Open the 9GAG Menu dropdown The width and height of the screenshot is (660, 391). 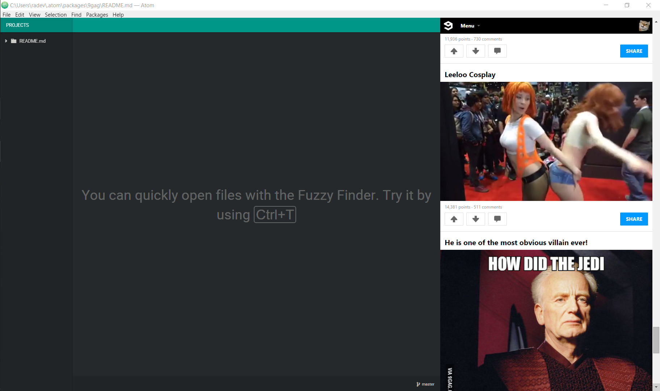click(470, 26)
